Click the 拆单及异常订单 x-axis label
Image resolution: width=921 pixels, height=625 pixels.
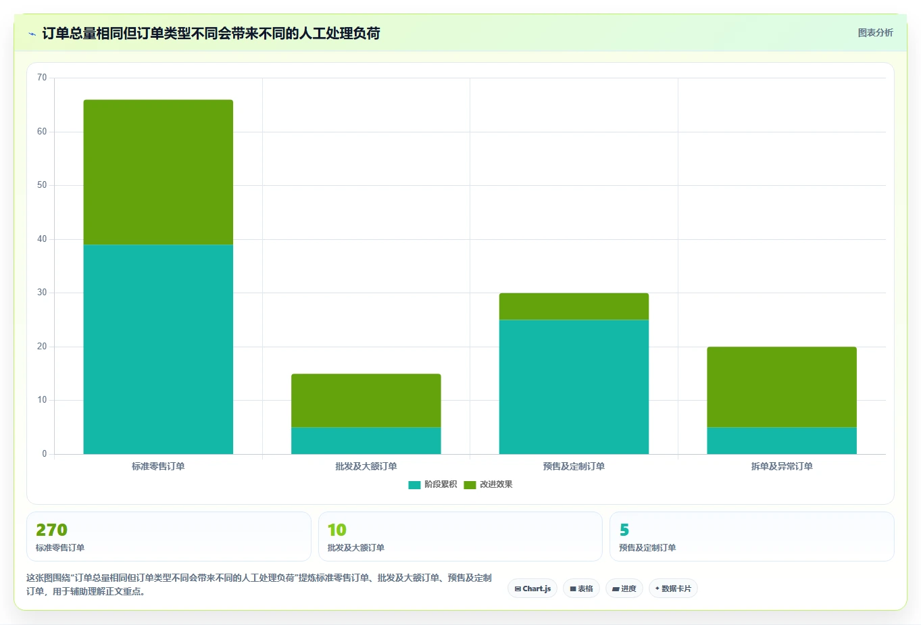[782, 466]
